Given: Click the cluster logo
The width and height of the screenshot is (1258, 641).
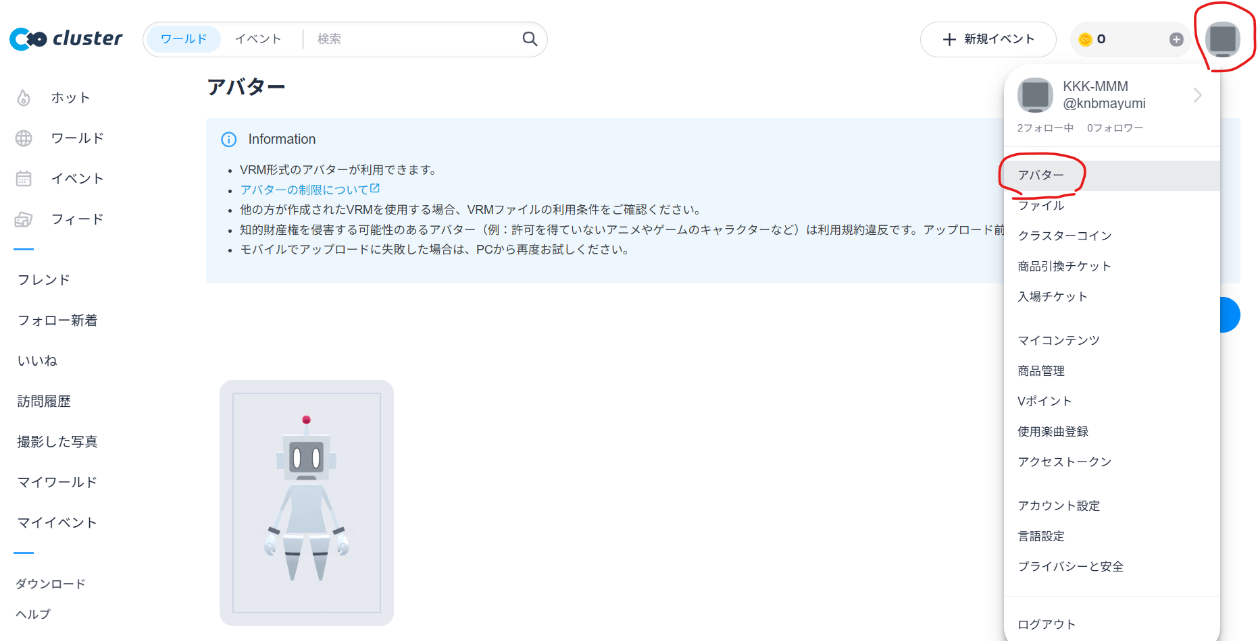Looking at the screenshot, I should [x=66, y=39].
